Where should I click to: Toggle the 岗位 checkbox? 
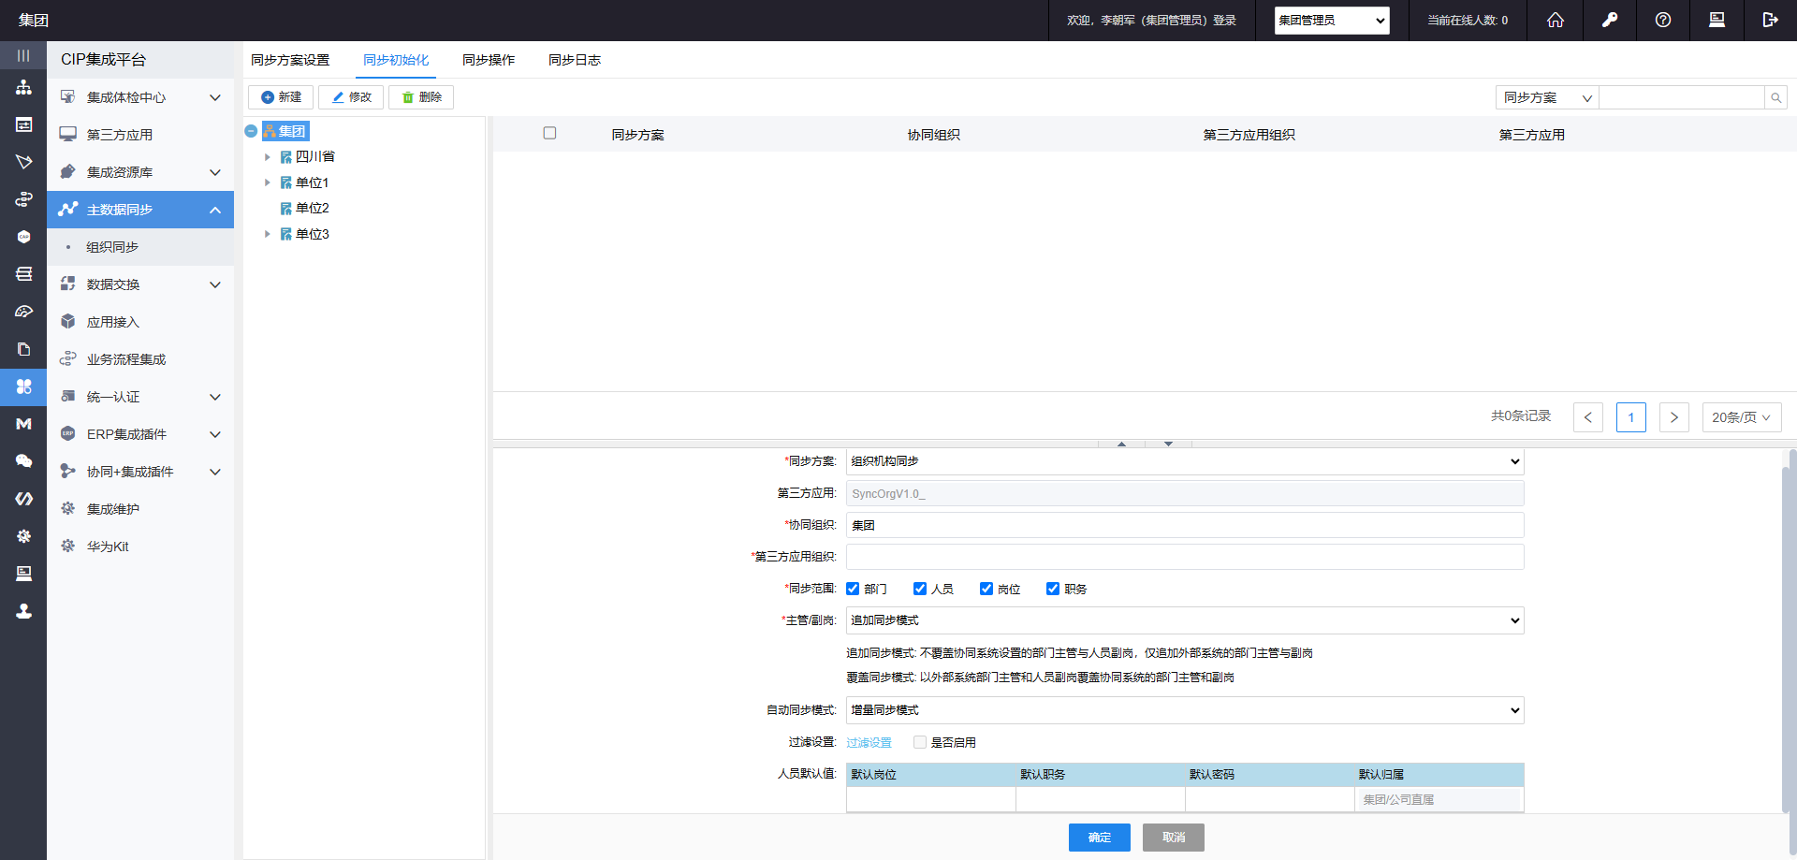[986, 589]
